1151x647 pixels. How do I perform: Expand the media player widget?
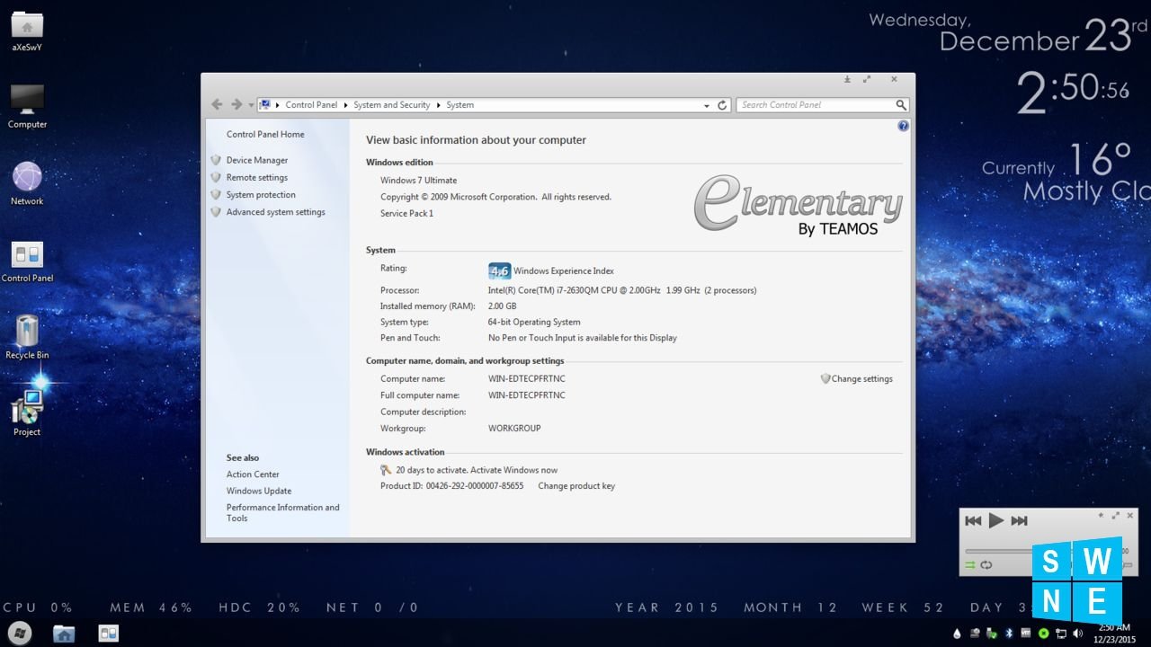click(x=1116, y=516)
